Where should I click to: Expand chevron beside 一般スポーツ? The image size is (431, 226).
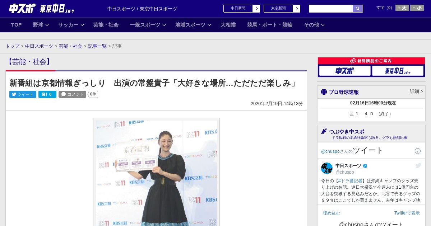(x=164, y=25)
